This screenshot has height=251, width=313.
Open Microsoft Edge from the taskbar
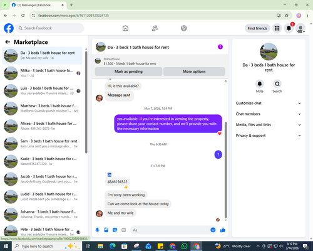[113, 246]
